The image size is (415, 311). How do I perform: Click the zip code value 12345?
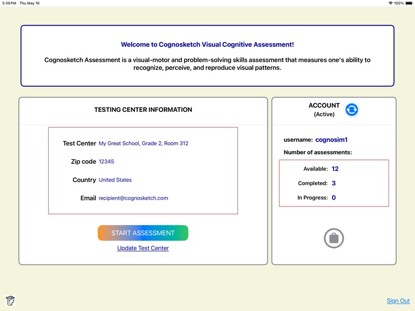pos(106,162)
